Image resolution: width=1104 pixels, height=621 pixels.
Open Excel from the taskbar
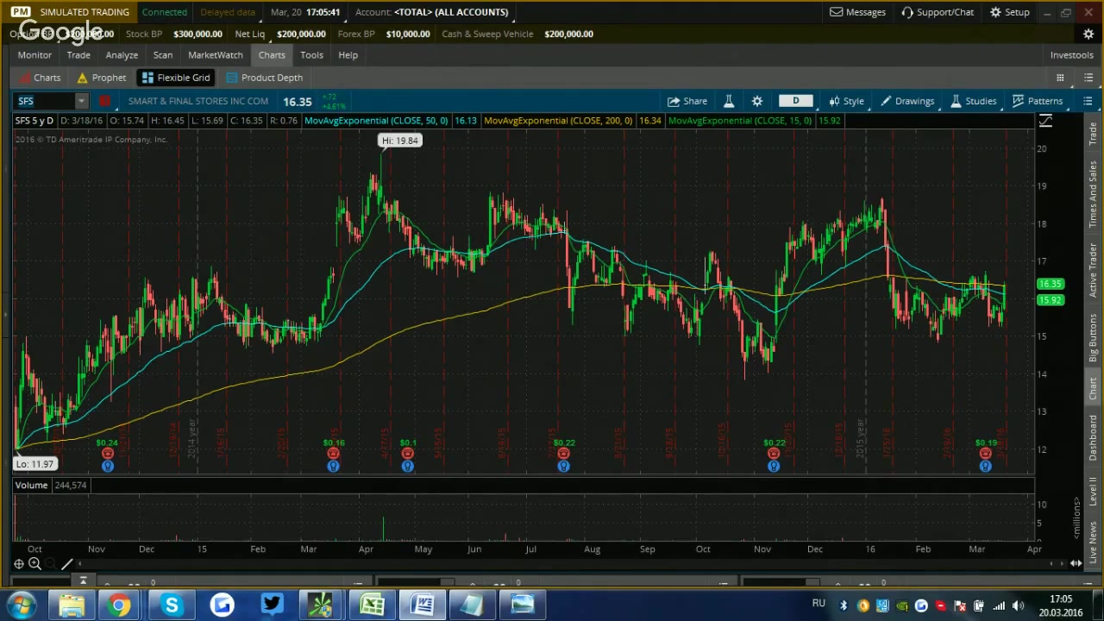(x=372, y=605)
